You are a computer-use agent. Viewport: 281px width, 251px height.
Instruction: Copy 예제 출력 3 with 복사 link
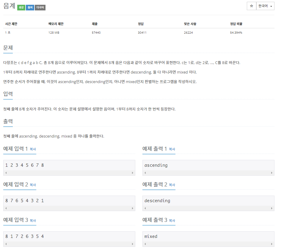click(x=172, y=221)
